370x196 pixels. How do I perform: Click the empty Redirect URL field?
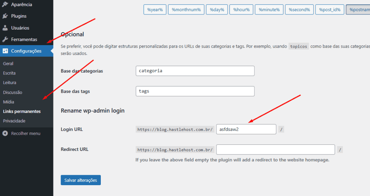pos(275,149)
